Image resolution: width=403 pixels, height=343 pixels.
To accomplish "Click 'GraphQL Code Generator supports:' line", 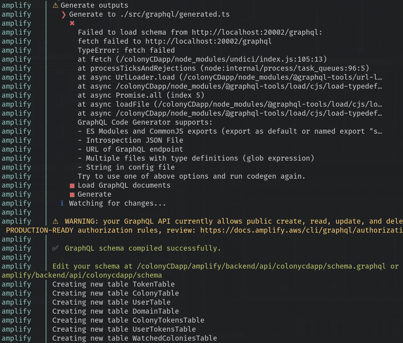I will [x=145, y=122].
